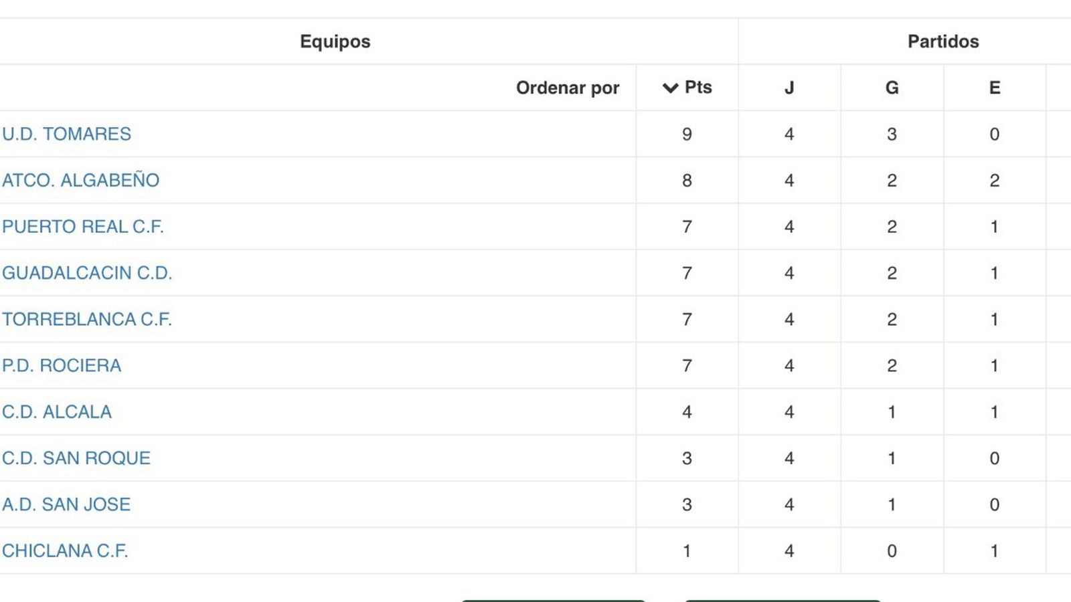Open the ATCO. ALGABEÑO team link

tap(80, 180)
